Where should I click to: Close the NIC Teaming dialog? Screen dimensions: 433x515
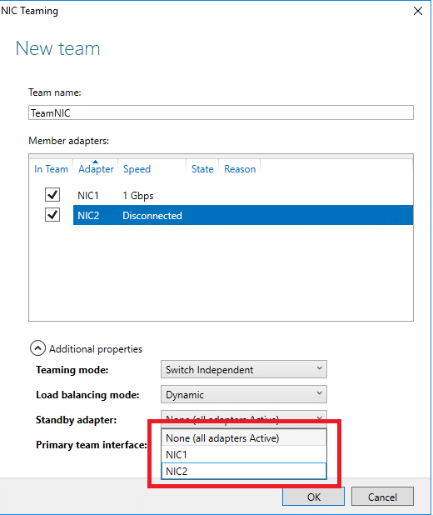(x=417, y=11)
